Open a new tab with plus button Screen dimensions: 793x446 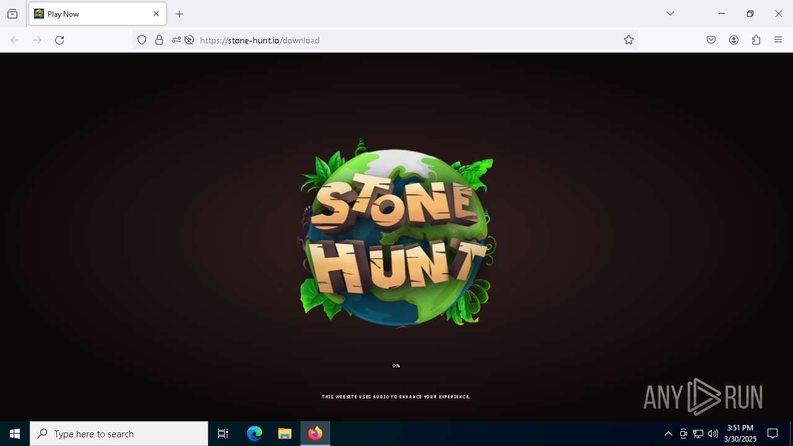(x=180, y=14)
